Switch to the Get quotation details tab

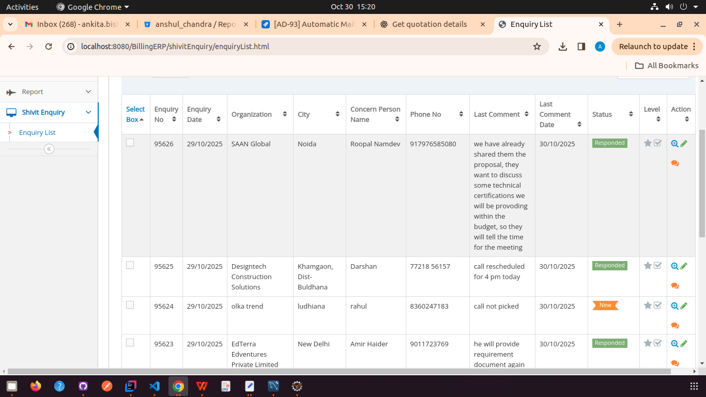click(429, 24)
